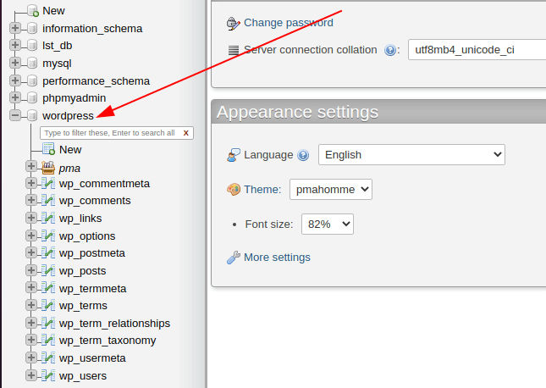
Task: Expand the wp_options table node
Action: (31, 236)
